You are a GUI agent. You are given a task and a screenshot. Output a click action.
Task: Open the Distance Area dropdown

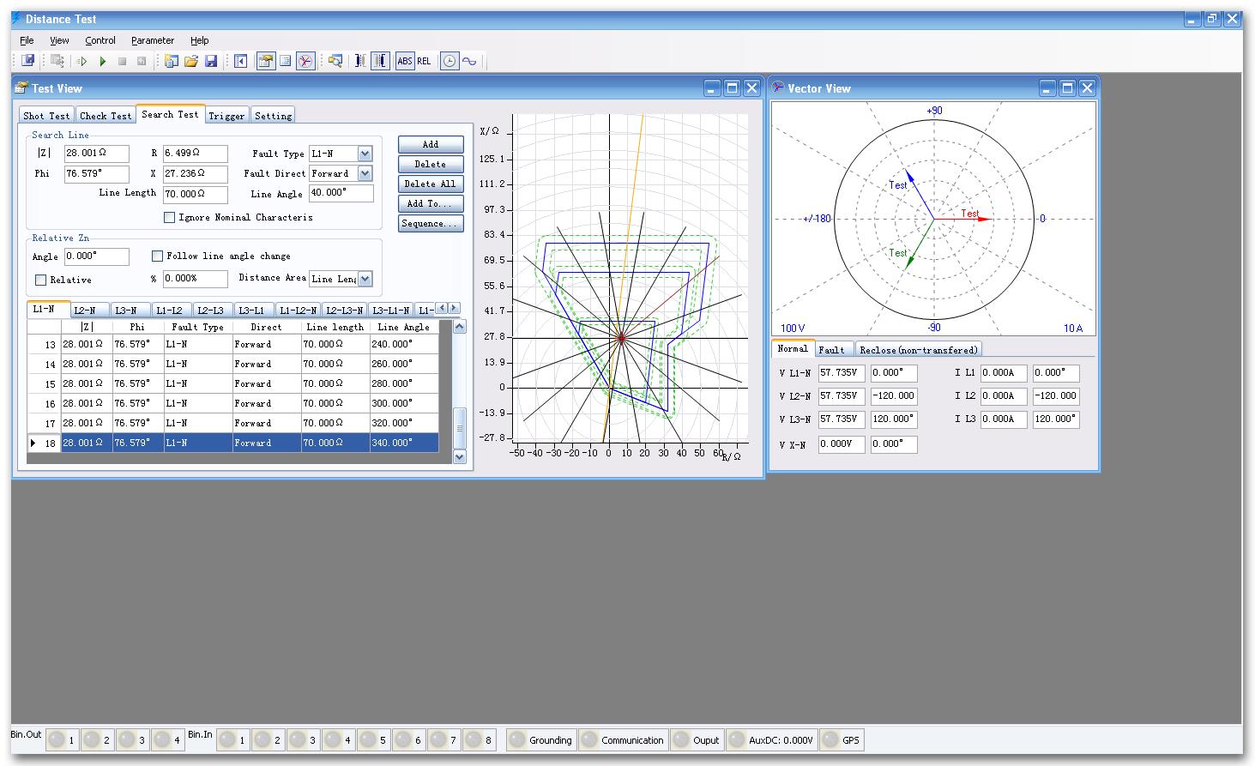(x=365, y=279)
